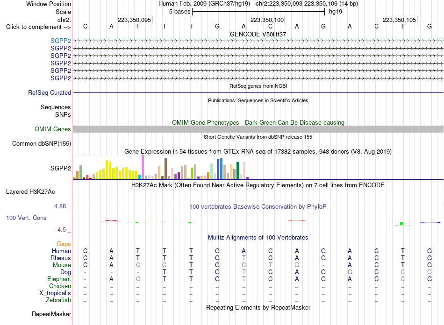Open the light-blue highlighted SGPP2 transcript label

point(61,41)
